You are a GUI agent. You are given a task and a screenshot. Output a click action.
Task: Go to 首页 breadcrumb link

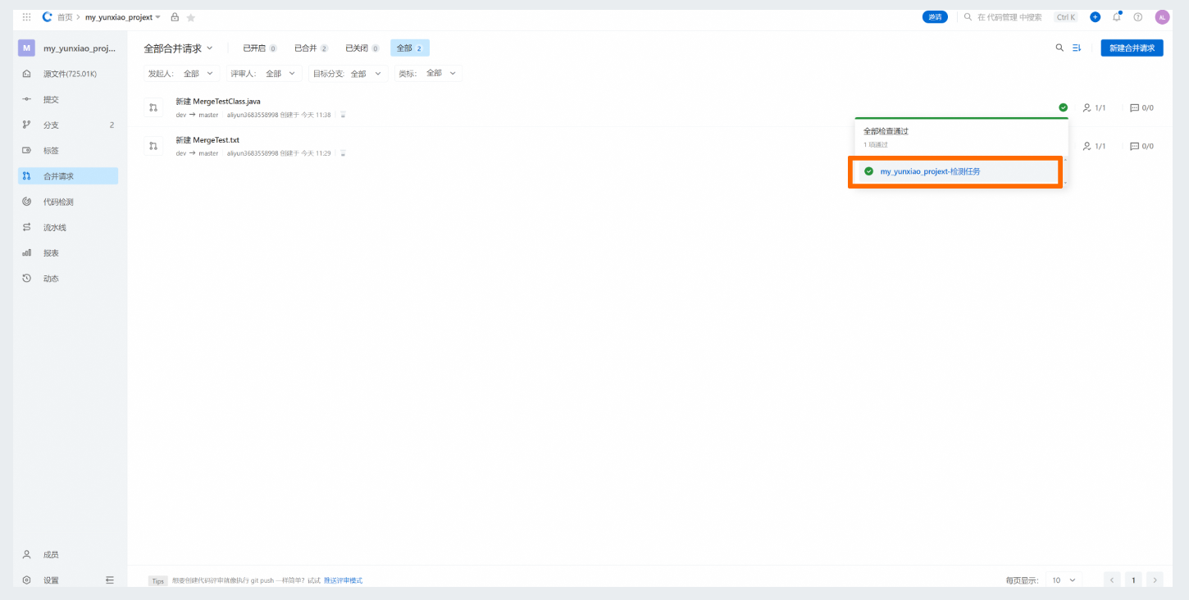tap(65, 17)
